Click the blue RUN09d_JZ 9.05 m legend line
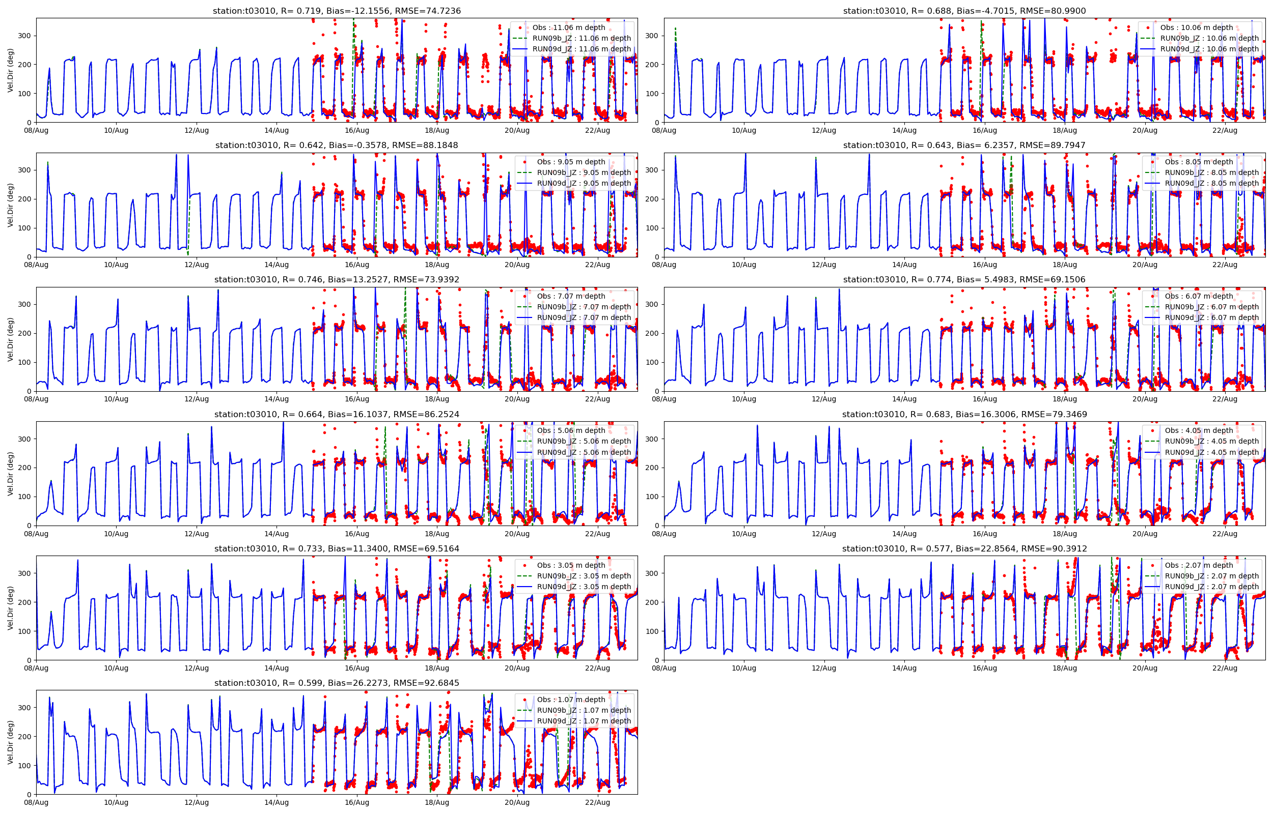The height and width of the screenshot is (814, 1273). pos(524,184)
